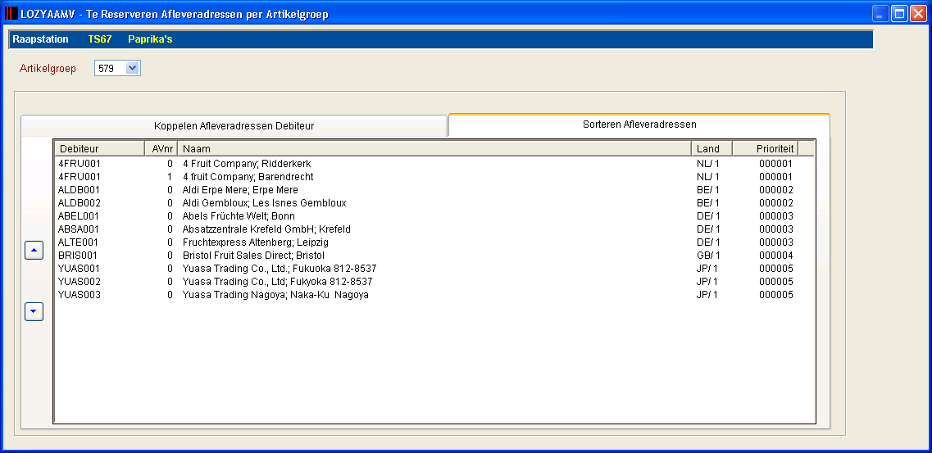Sort by the Naam column header
The image size is (932, 453).
[x=434, y=148]
